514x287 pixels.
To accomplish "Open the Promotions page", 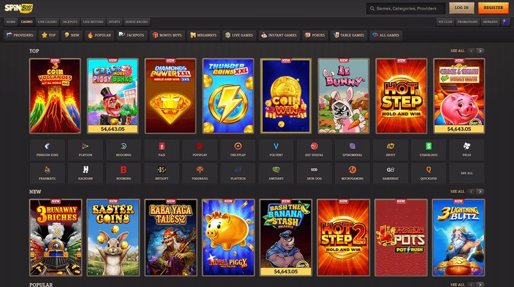I will (468, 22).
